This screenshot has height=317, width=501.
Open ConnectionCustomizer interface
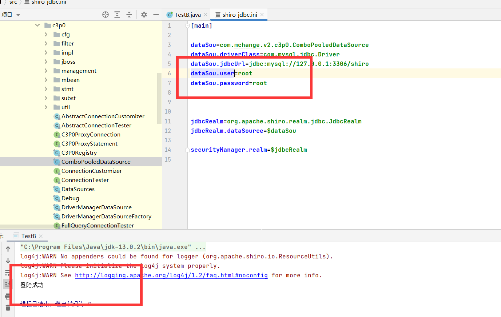point(92,171)
